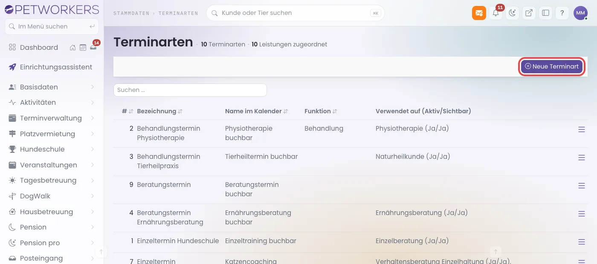
Task: Open help via the question mark icon
Action: click(562, 13)
